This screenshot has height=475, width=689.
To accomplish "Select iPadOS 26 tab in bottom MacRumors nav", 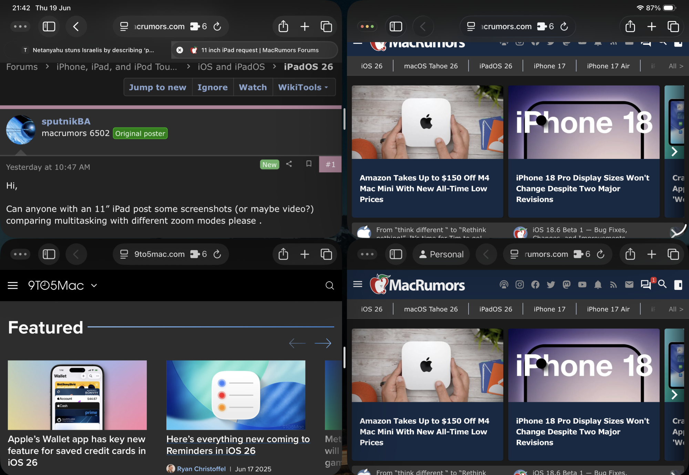I will tap(495, 309).
